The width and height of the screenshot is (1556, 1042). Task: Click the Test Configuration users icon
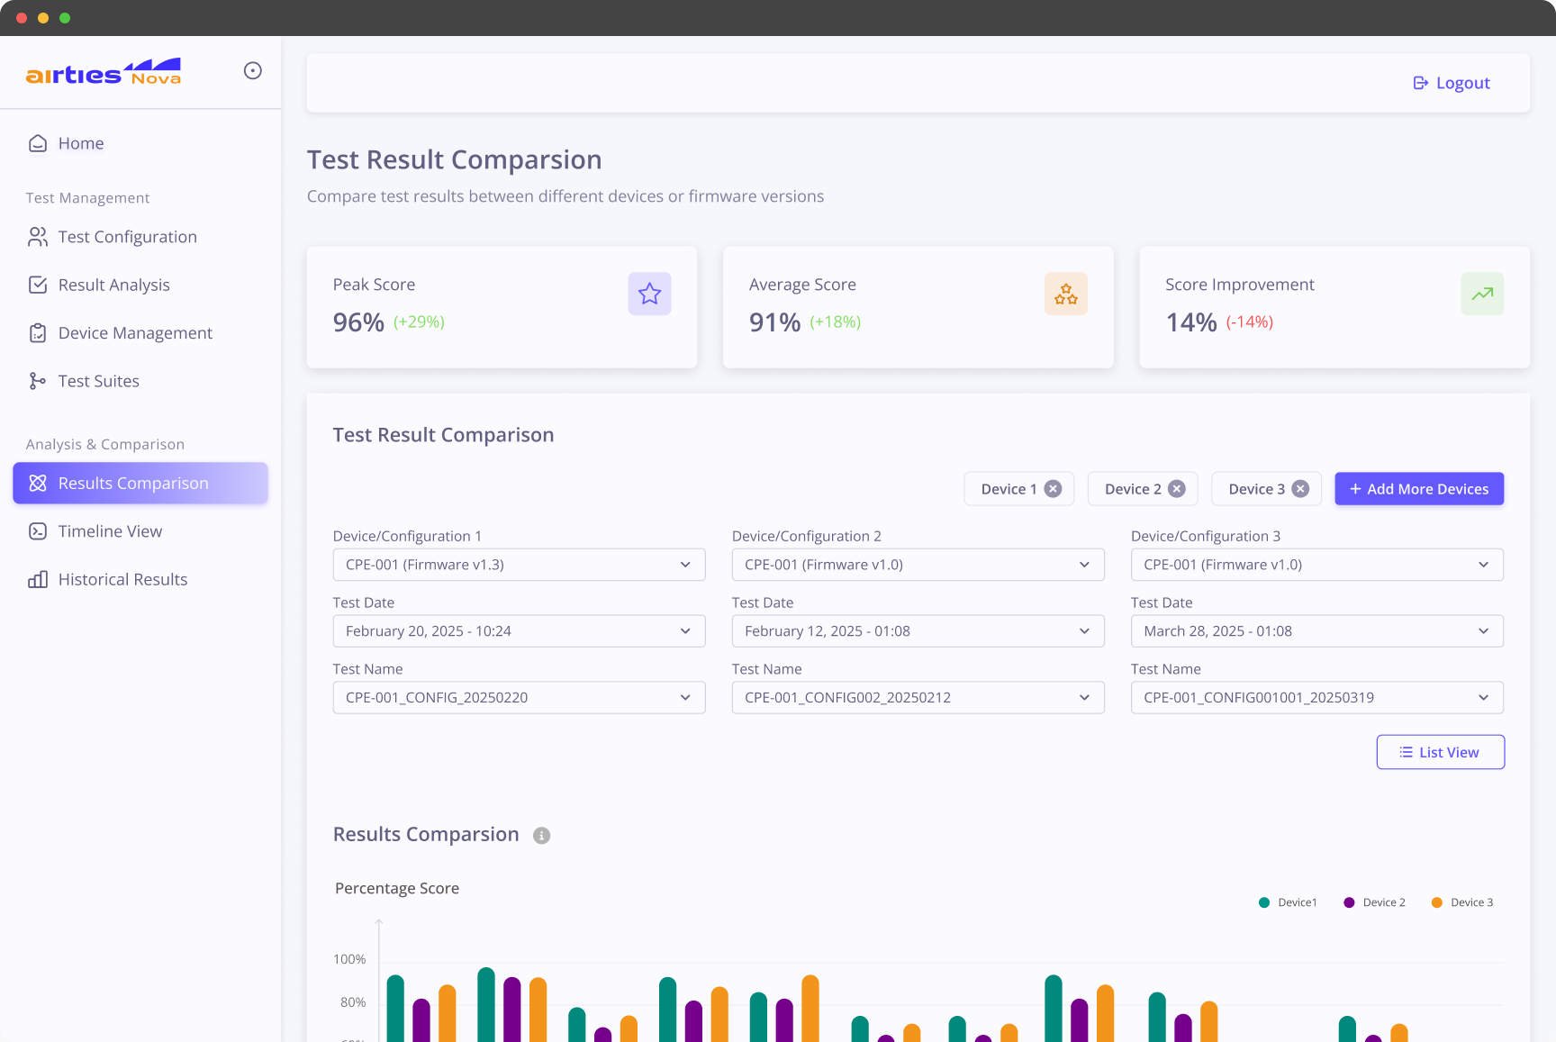(38, 237)
